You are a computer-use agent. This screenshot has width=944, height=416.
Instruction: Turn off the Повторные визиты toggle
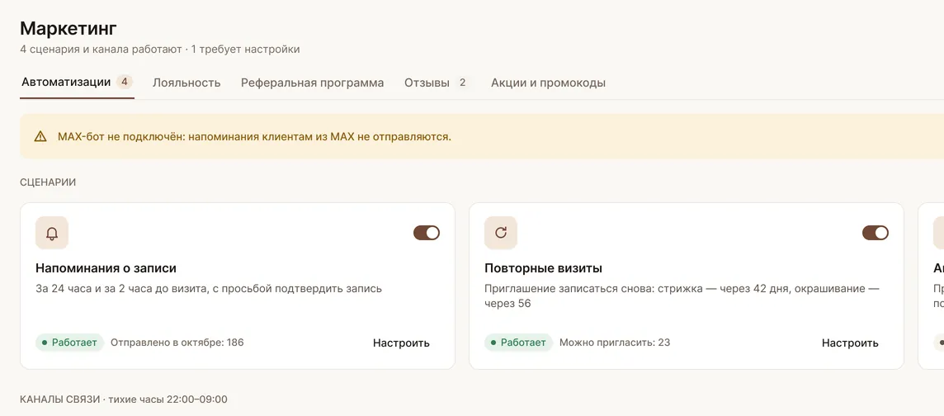tap(876, 233)
